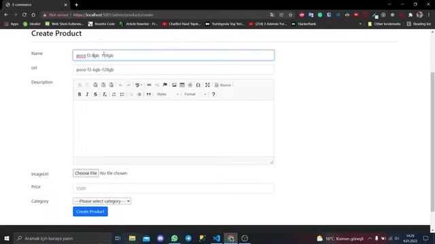Image resolution: width=435 pixels, height=244 pixels.
Task: Click the Insert Link icon
Action: pyautogui.click(x=149, y=85)
